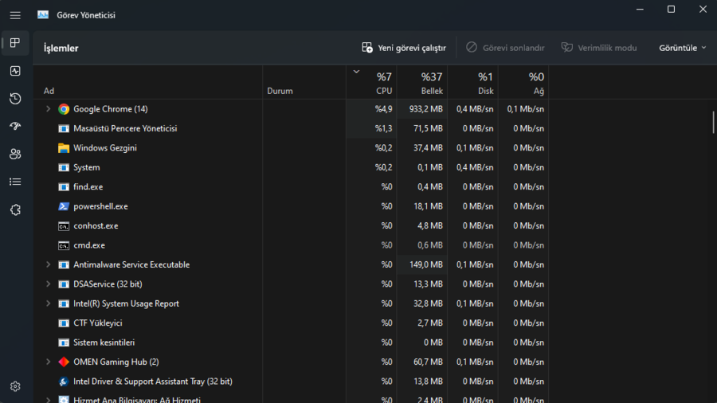Expand OMEN Gaming Hub process group
This screenshot has height=403, width=717.
click(x=48, y=362)
